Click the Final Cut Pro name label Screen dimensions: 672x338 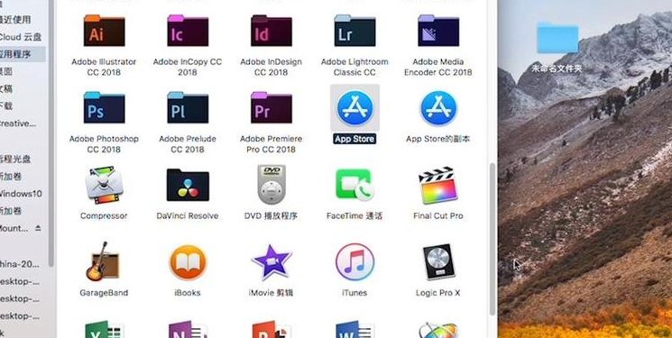(438, 216)
